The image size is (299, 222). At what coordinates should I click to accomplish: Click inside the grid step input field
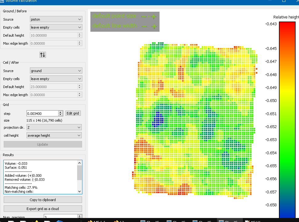coord(42,114)
